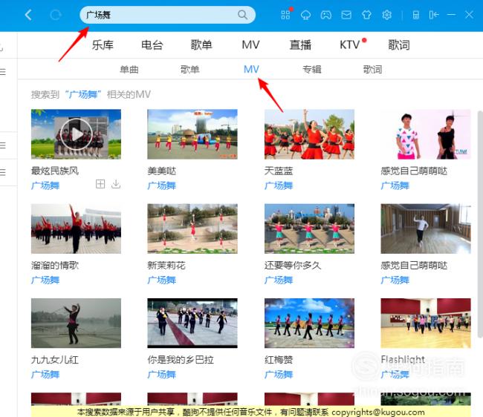Viewport: 483px width, 417px height.
Task: Select the 歌词 search result filter
Action: pyautogui.click(x=372, y=70)
